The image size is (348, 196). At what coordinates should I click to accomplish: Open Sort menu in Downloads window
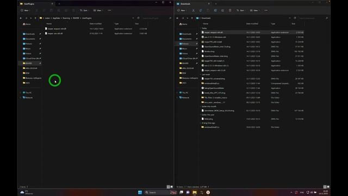[241, 10]
